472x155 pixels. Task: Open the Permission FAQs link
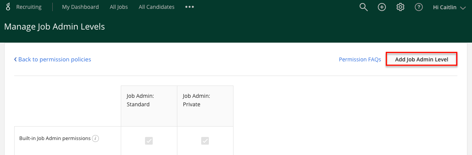(360, 59)
